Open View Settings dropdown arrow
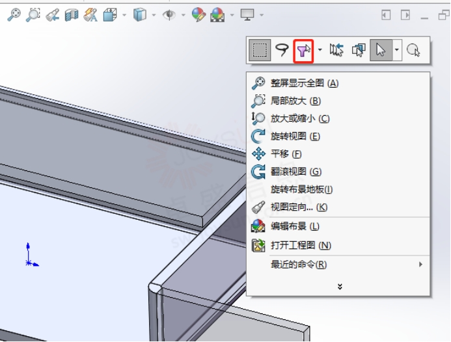Viewport: 451px width, 342px height. 262,15
